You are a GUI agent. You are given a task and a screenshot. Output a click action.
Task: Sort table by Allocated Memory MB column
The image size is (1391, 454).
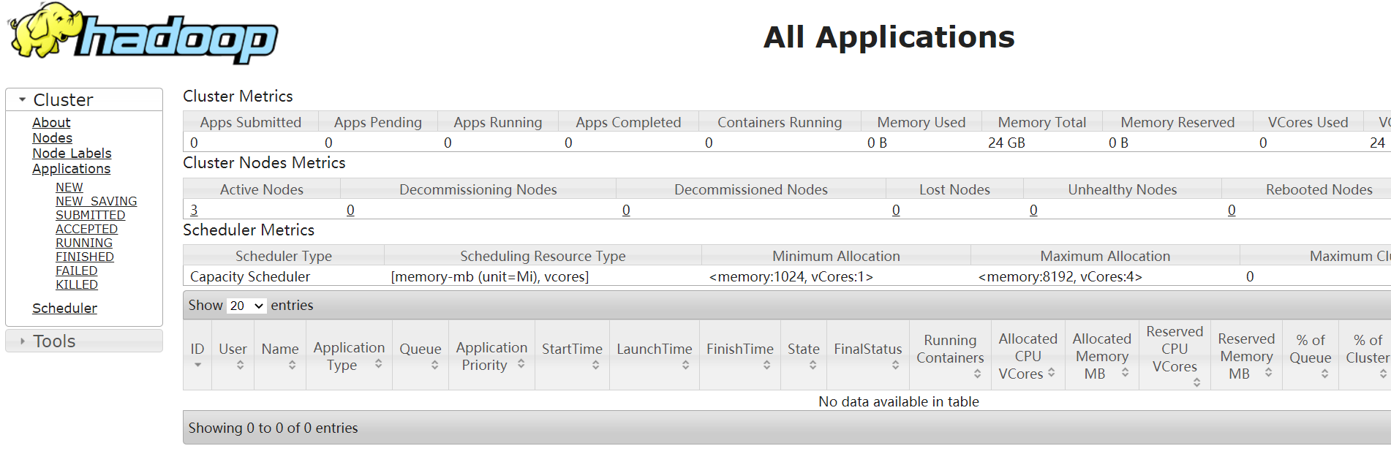[x=1101, y=355]
